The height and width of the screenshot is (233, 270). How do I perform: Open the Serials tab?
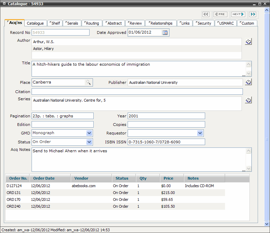click(x=72, y=23)
